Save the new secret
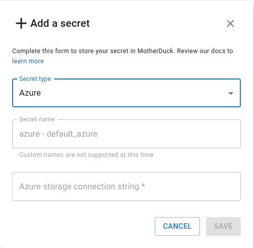This screenshot has height=248, width=254. 223,226
